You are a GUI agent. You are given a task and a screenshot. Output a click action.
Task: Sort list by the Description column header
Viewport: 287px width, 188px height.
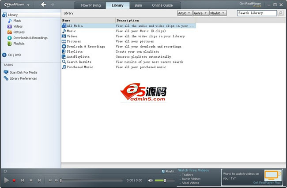pyautogui.click(x=155, y=20)
